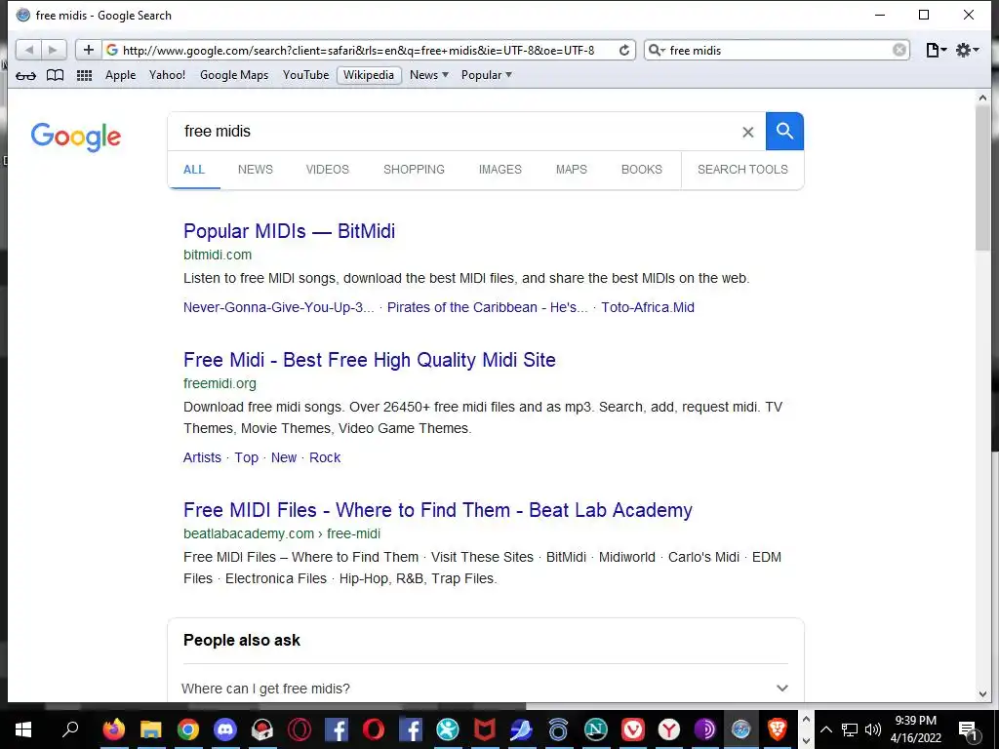Open the Rock sitelink under freemidi.org
The image size is (999, 749).
tap(325, 457)
